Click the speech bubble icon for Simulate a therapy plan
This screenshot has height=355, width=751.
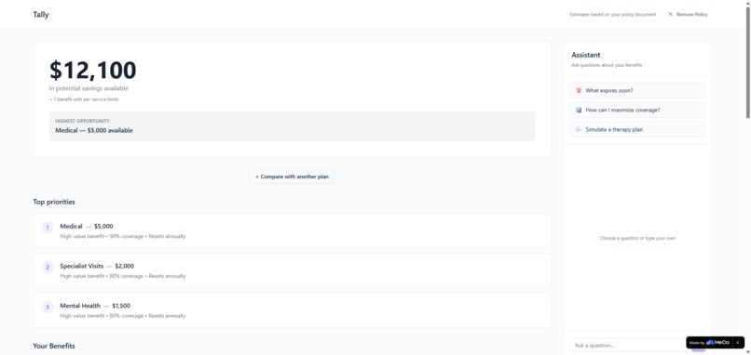[579, 129]
